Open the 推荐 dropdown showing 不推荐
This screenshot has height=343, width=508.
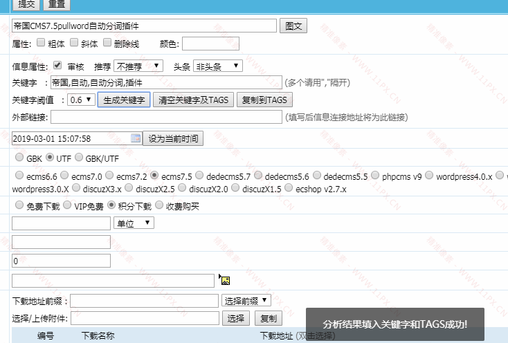[x=138, y=66]
